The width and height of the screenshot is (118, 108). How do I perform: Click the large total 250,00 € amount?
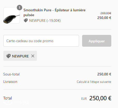100,98
